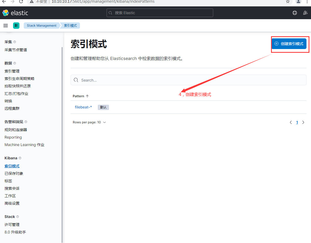Focus the index pattern Search field
The image size is (311, 243).
pos(188,80)
